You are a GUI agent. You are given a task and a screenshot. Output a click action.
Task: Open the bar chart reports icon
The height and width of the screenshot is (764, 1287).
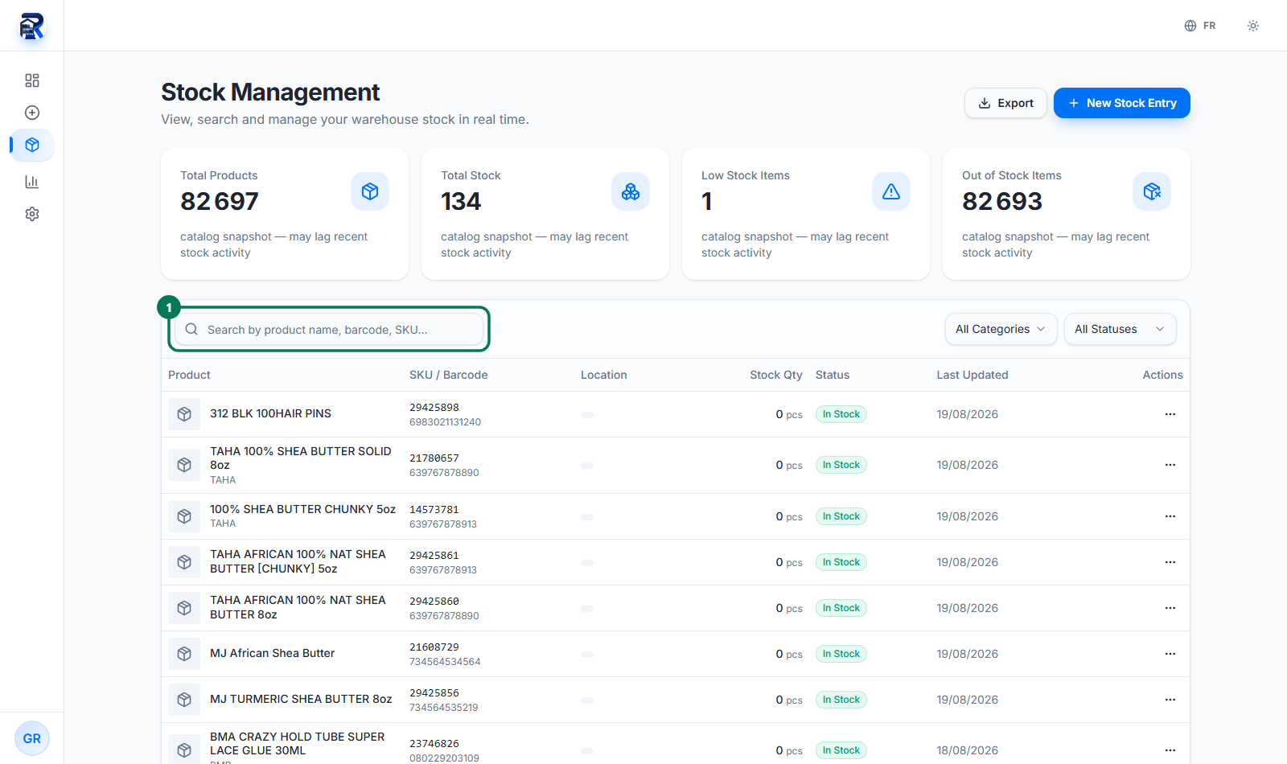tap(32, 182)
